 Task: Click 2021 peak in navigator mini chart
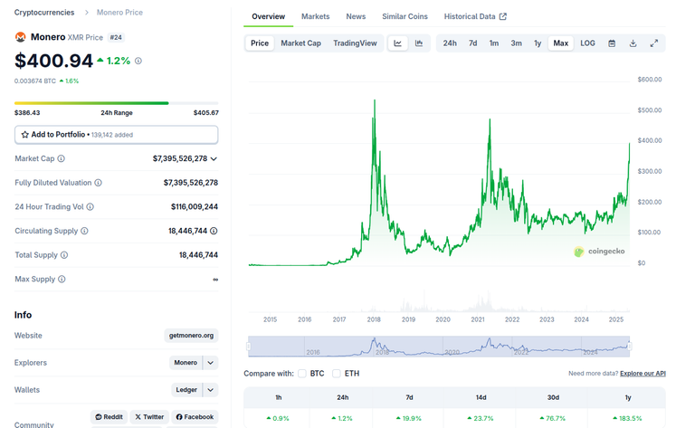pyautogui.click(x=490, y=340)
